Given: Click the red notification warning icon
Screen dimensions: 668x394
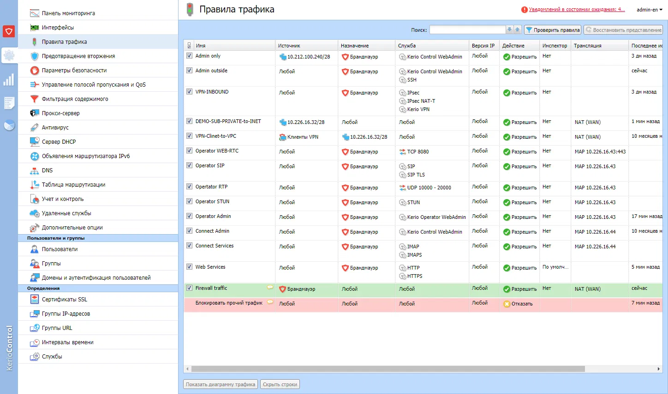Looking at the screenshot, I should [x=525, y=10].
